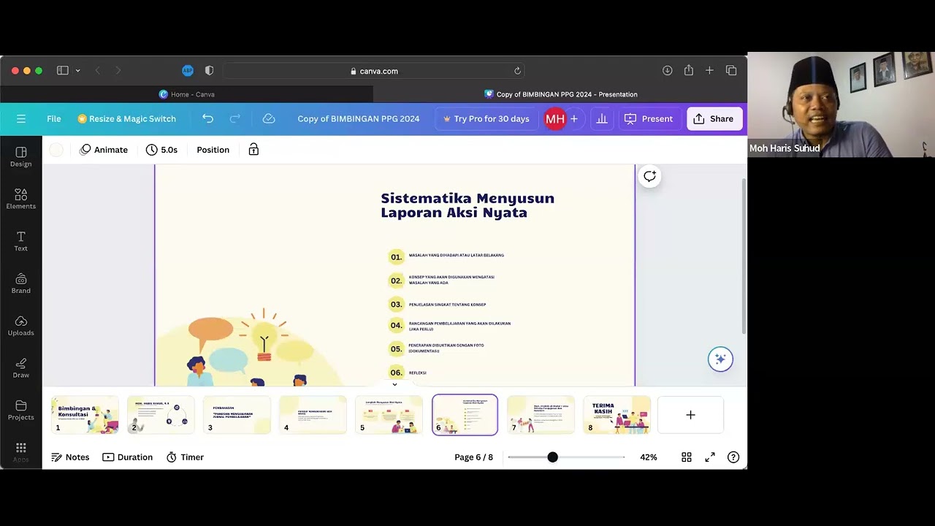The width and height of the screenshot is (935, 526).
Task: Select slide 1 thumbnail Bimbingan & Konsultasi
Action: pyautogui.click(x=85, y=415)
